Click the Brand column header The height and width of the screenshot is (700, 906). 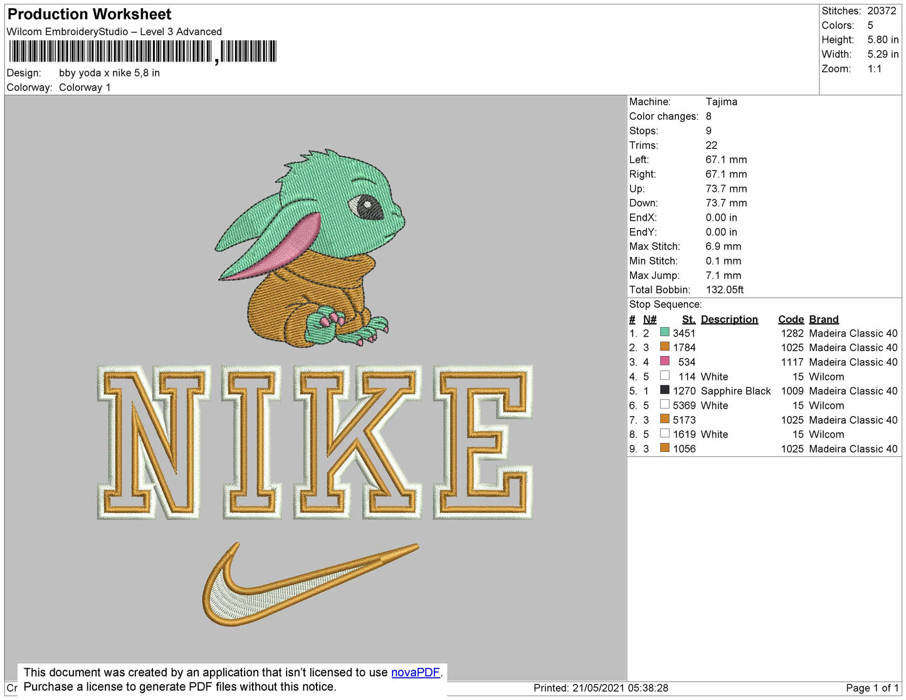pyautogui.click(x=824, y=319)
